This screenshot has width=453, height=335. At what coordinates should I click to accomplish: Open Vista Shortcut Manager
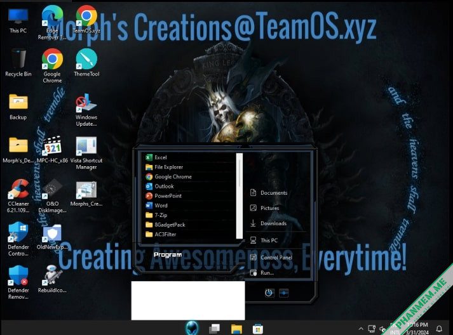(86, 153)
